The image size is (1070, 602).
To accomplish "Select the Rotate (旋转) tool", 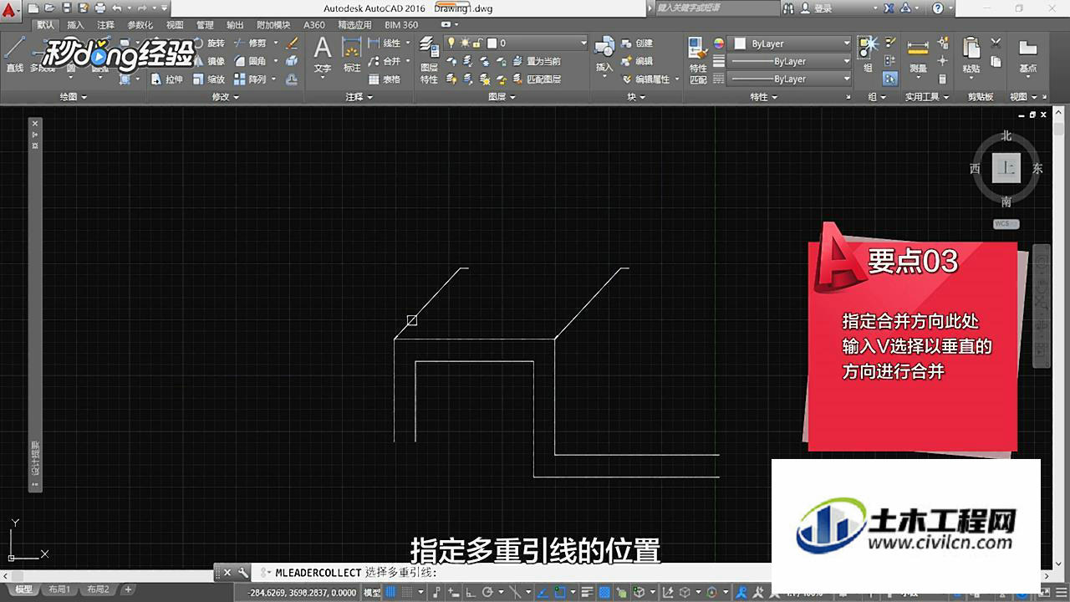I will (x=209, y=43).
